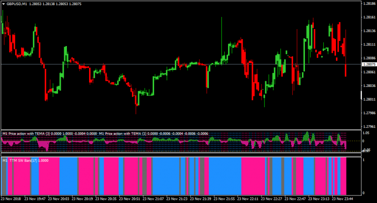Click the horizontal bid price line on chart

[181, 64]
